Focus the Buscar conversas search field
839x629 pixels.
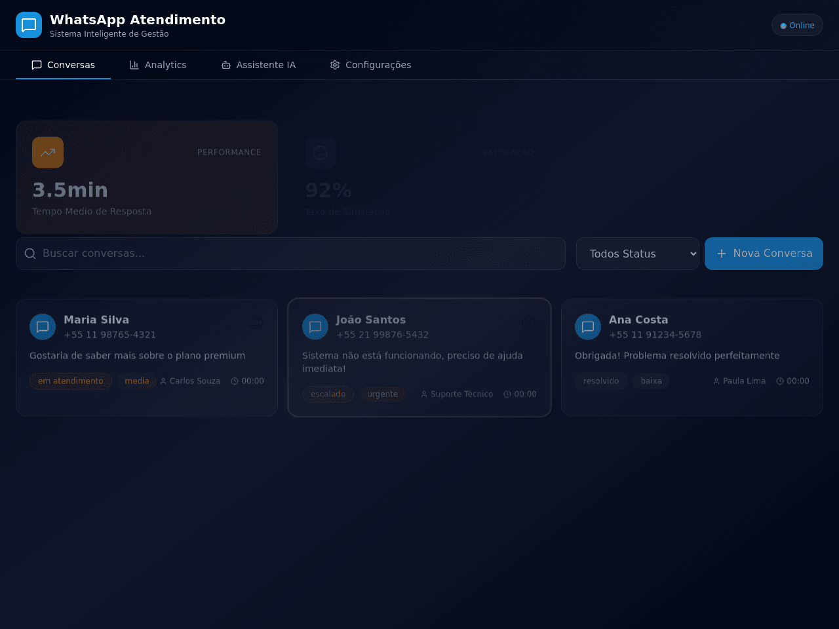pyautogui.click(x=290, y=254)
